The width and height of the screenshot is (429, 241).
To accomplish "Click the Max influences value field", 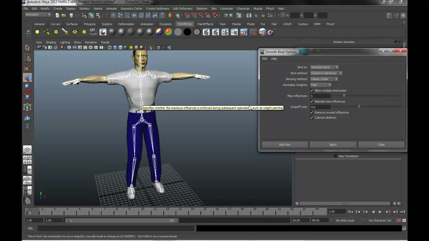I will point(320,96).
